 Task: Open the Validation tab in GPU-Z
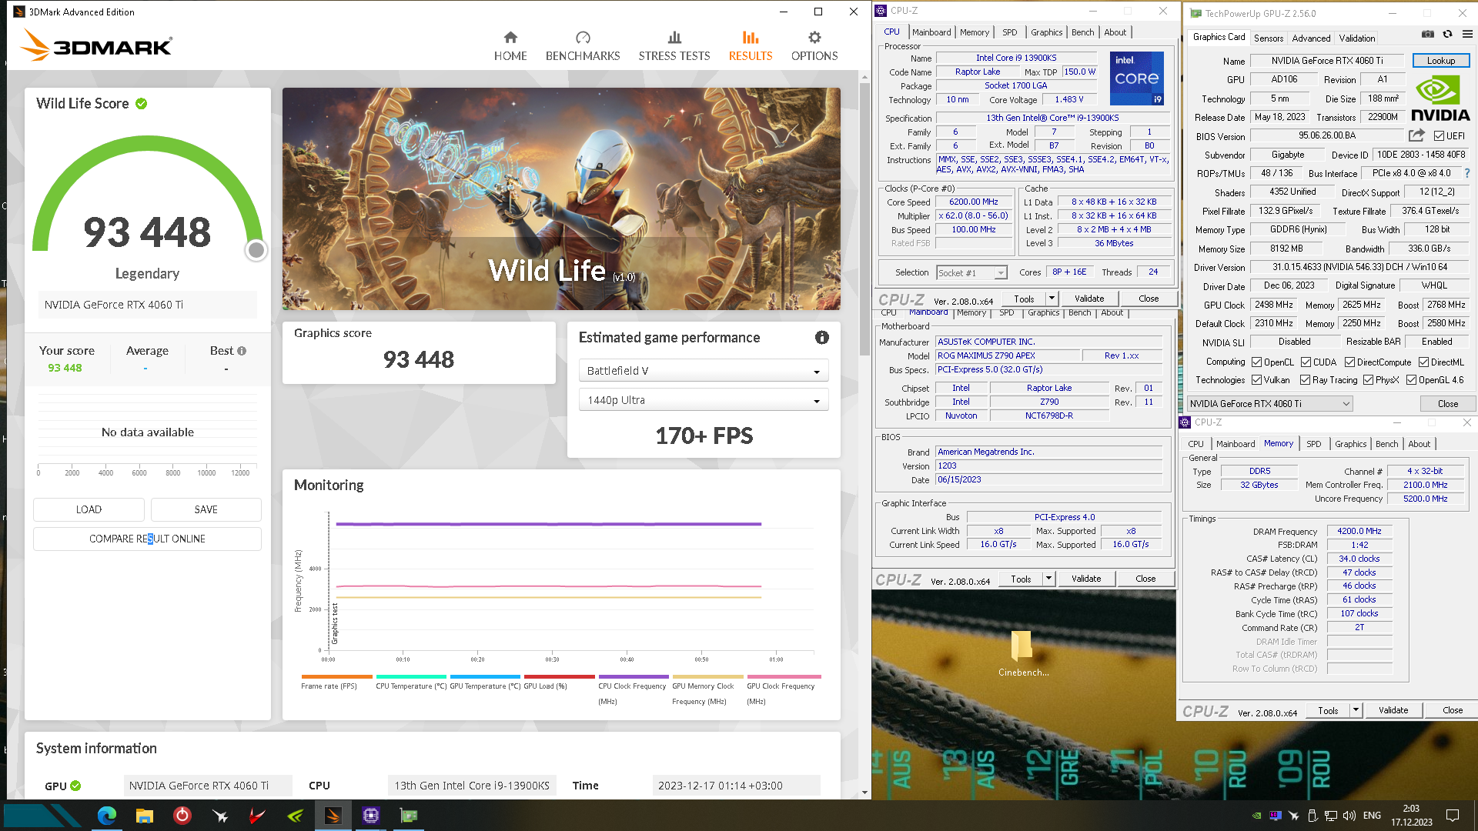coord(1356,38)
